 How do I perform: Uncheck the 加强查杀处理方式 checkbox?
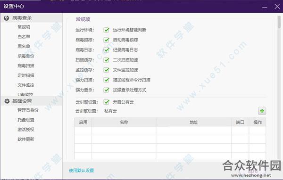coord(107,90)
